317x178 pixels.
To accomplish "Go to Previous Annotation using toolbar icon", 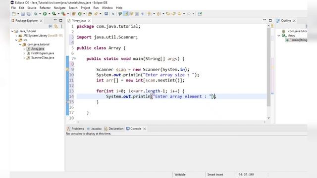I will pyautogui.click(x=158, y=14).
